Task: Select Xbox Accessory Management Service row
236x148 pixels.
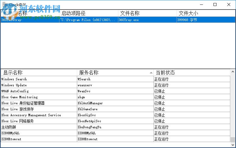Action: 115,115
